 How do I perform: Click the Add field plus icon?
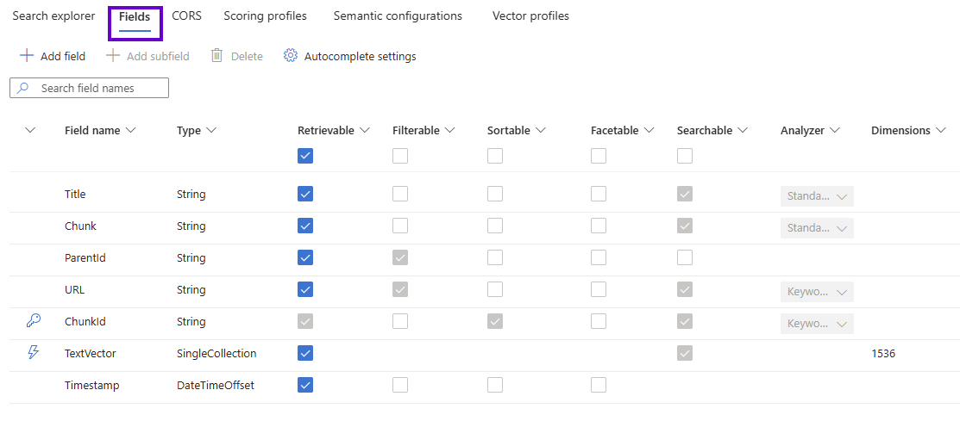click(x=27, y=56)
